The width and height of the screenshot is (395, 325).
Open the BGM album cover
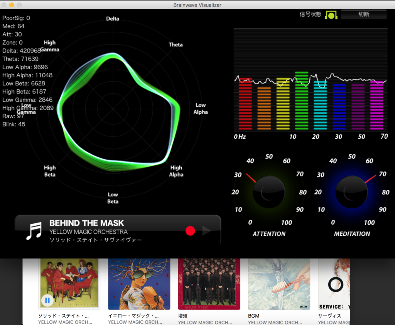click(x=279, y=284)
